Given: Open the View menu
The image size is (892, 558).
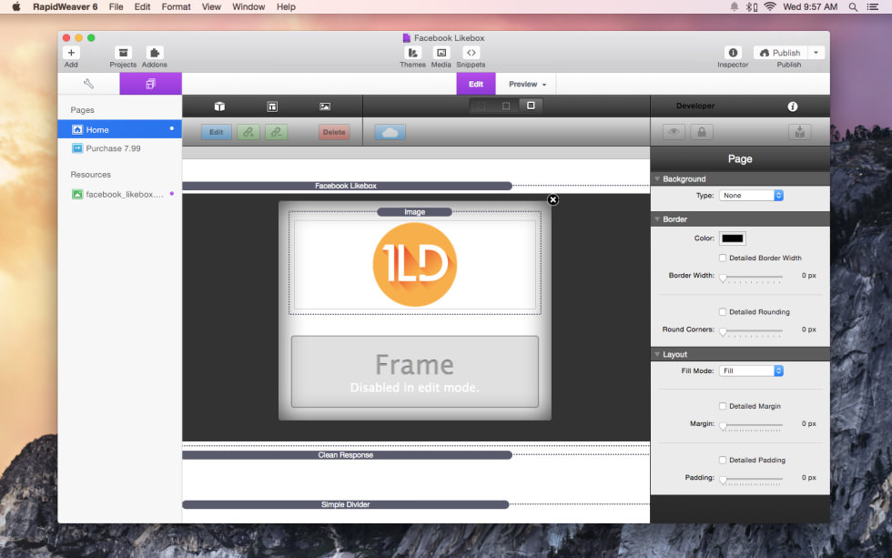Looking at the screenshot, I should [211, 6].
